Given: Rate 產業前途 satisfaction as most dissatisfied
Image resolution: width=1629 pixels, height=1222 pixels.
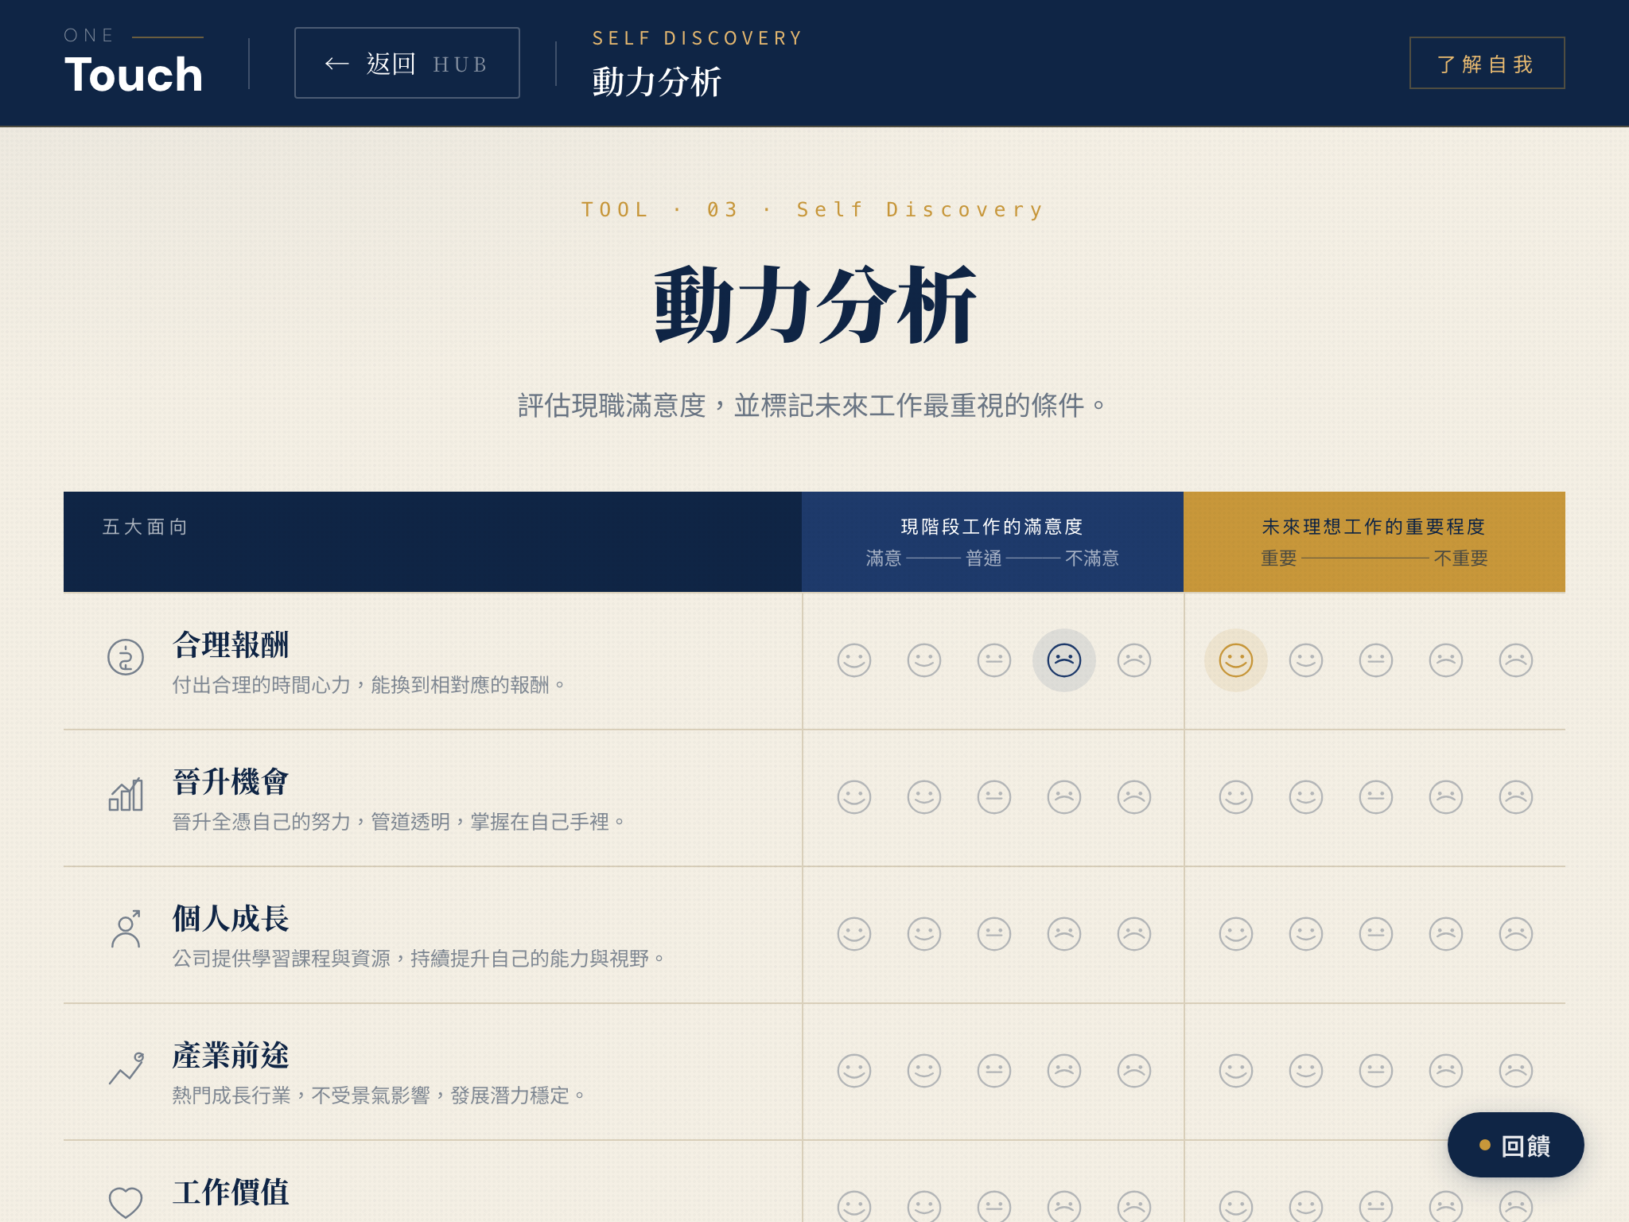Looking at the screenshot, I should 1134,1071.
